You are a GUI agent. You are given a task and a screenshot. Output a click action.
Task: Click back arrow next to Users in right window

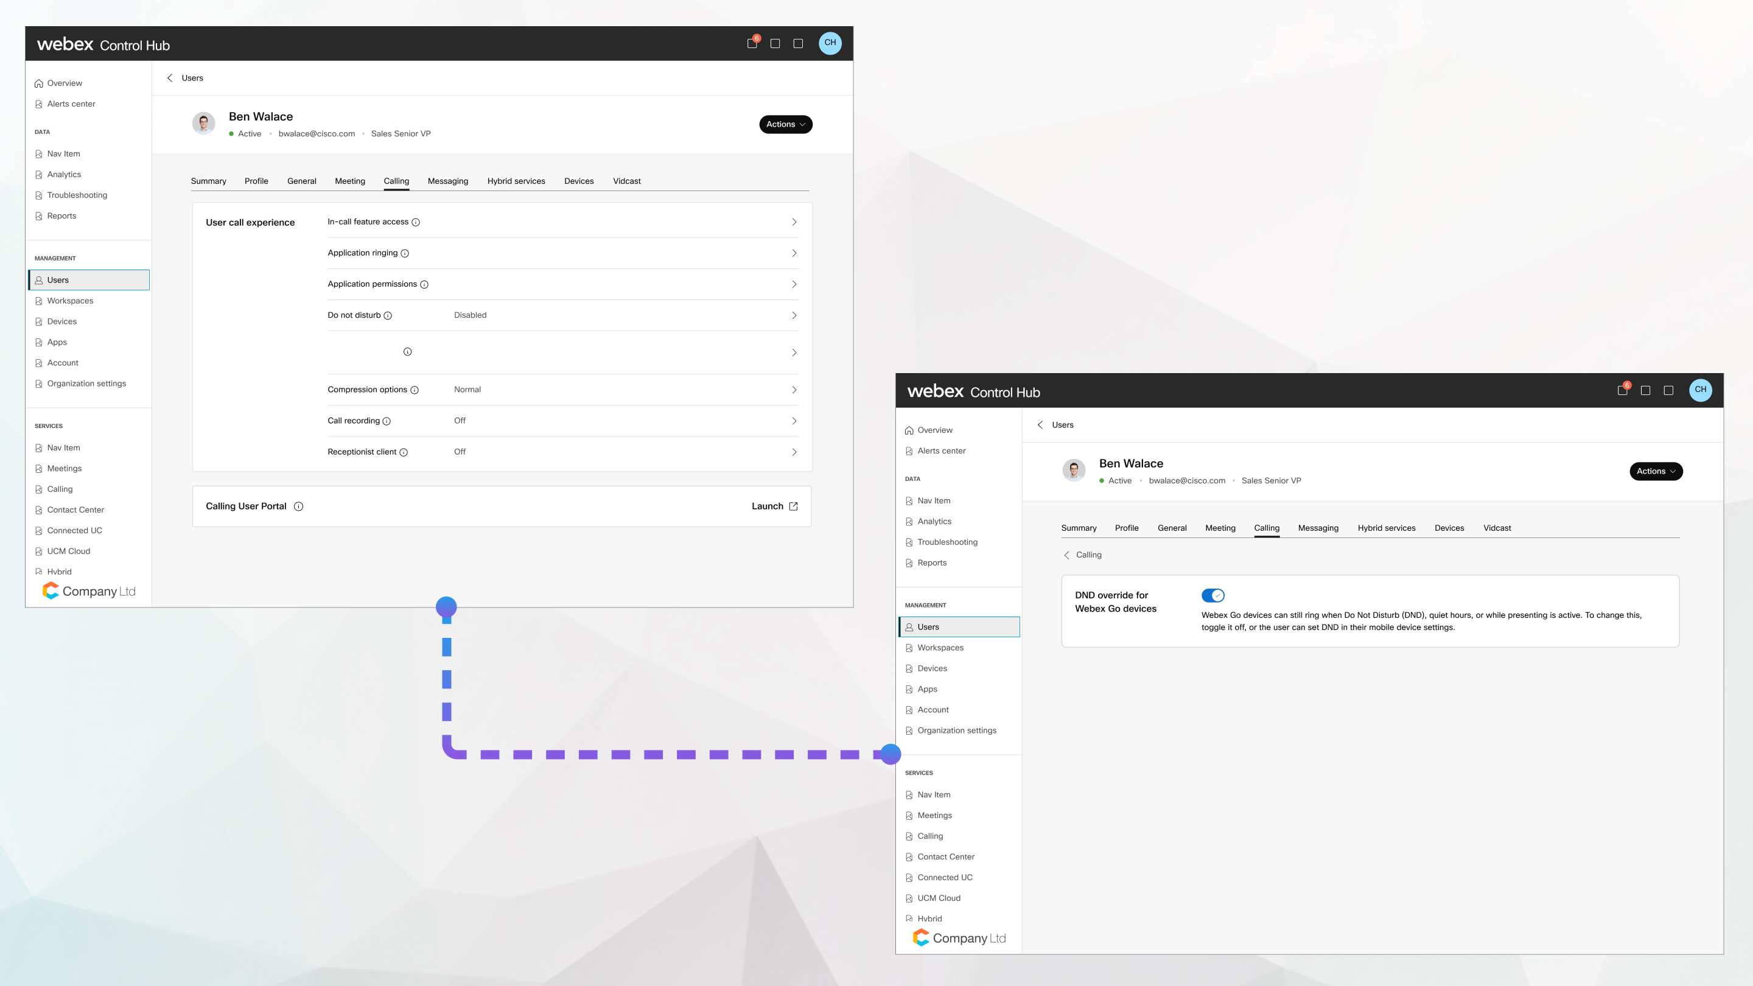[x=1040, y=425]
